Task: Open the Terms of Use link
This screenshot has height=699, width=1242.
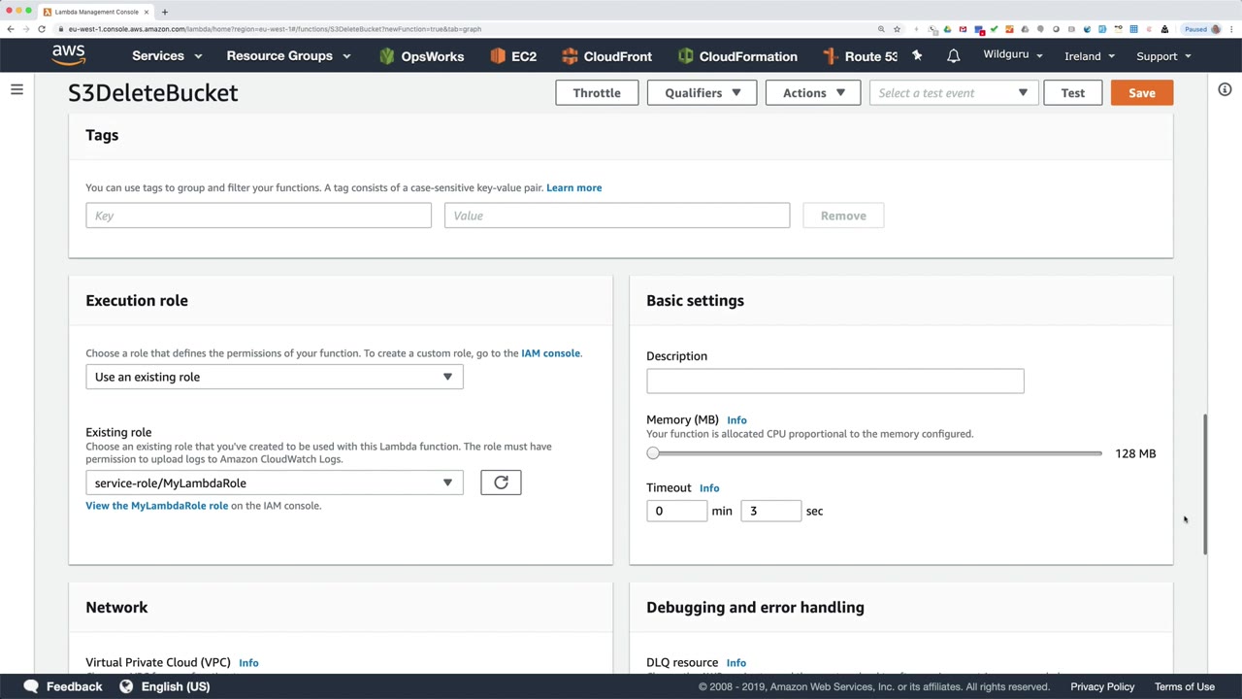Action: [1185, 686]
